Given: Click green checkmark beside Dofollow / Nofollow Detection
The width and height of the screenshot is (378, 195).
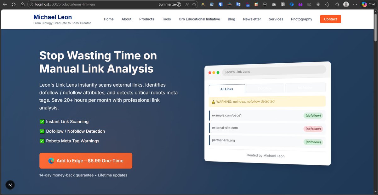Looking at the screenshot, I should (x=42, y=131).
